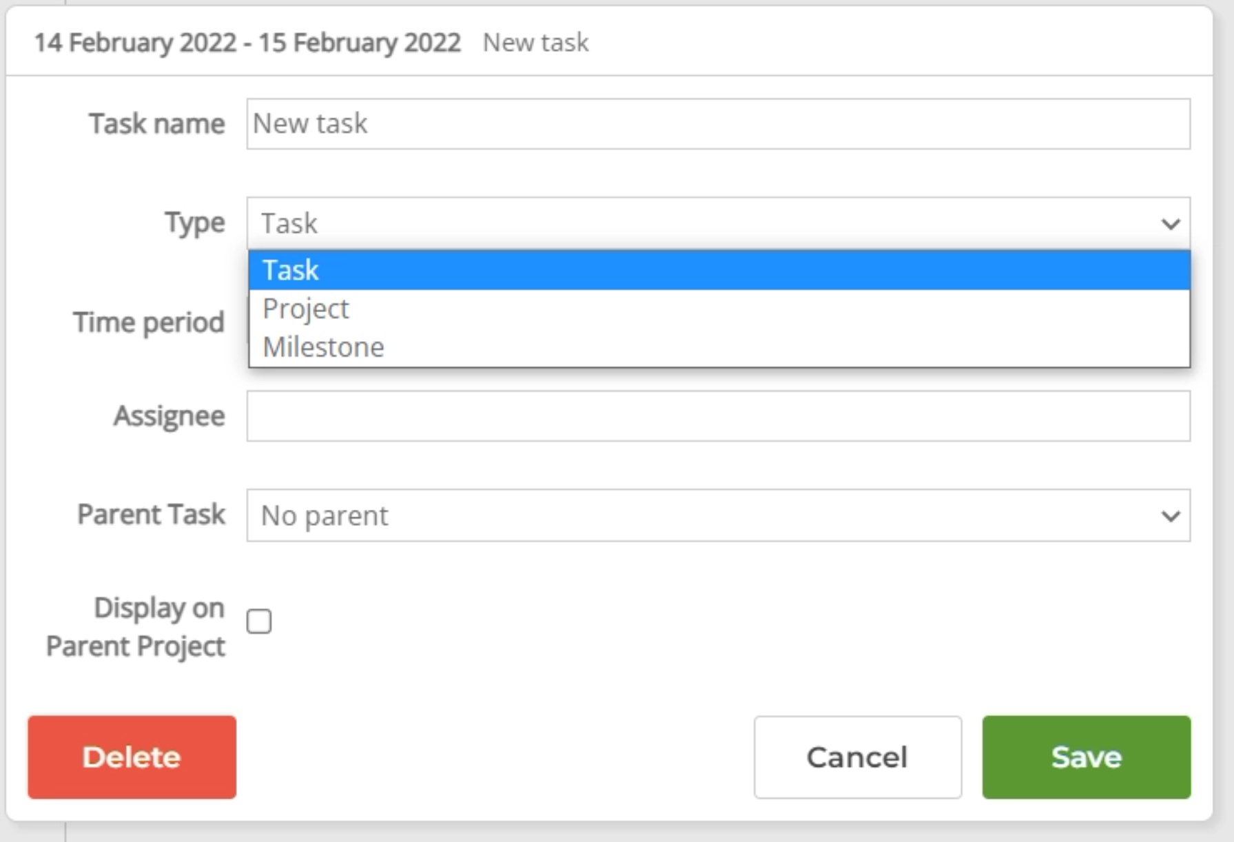Click the Parent Task chevron arrow
This screenshot has width=1234, height=842.
tap(1170, 516)
